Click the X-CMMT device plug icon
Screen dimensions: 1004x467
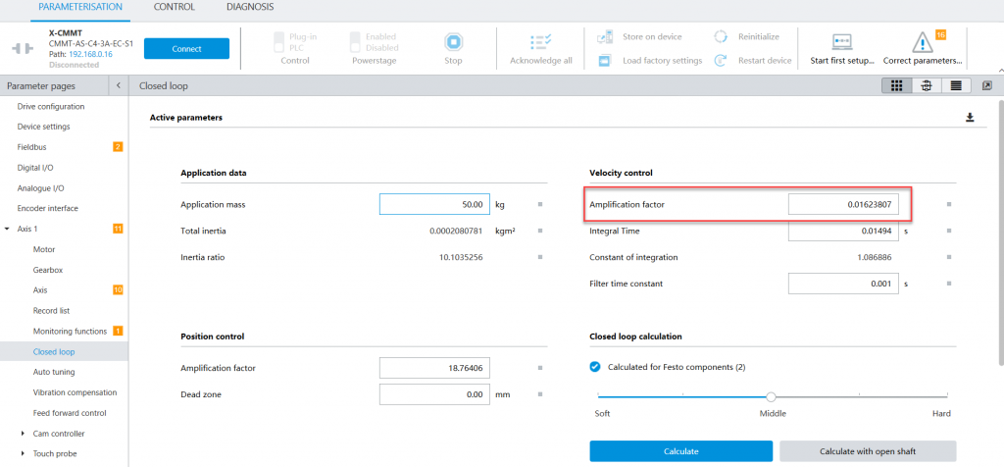coord(24,49)
